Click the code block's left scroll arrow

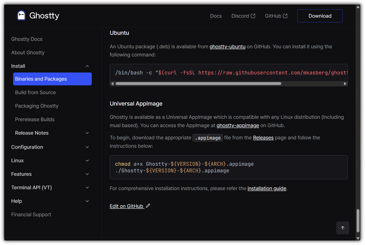pos(113,84)
